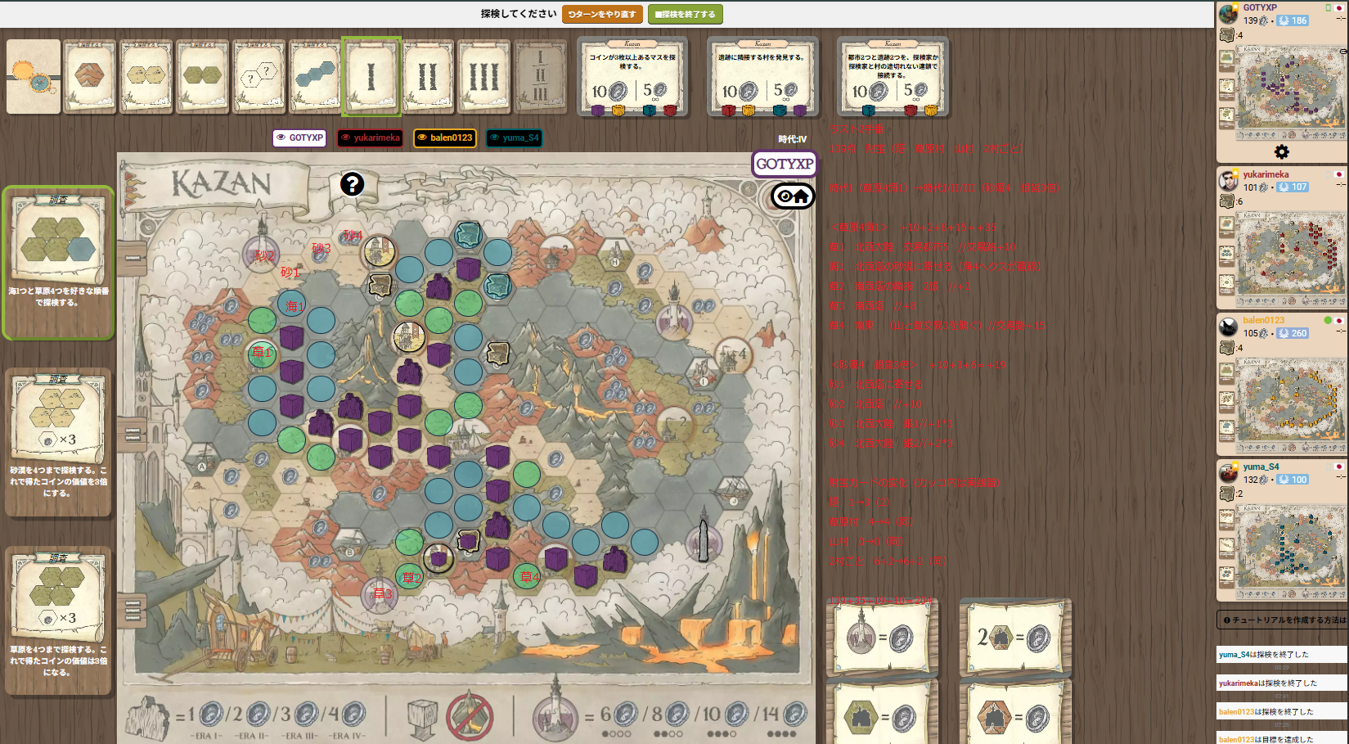
Task: Click the tower-equals-coin scoring card
Action: click(882, 638)
